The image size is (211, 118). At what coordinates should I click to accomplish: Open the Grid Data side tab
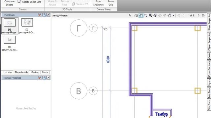(x=209, y=105)
